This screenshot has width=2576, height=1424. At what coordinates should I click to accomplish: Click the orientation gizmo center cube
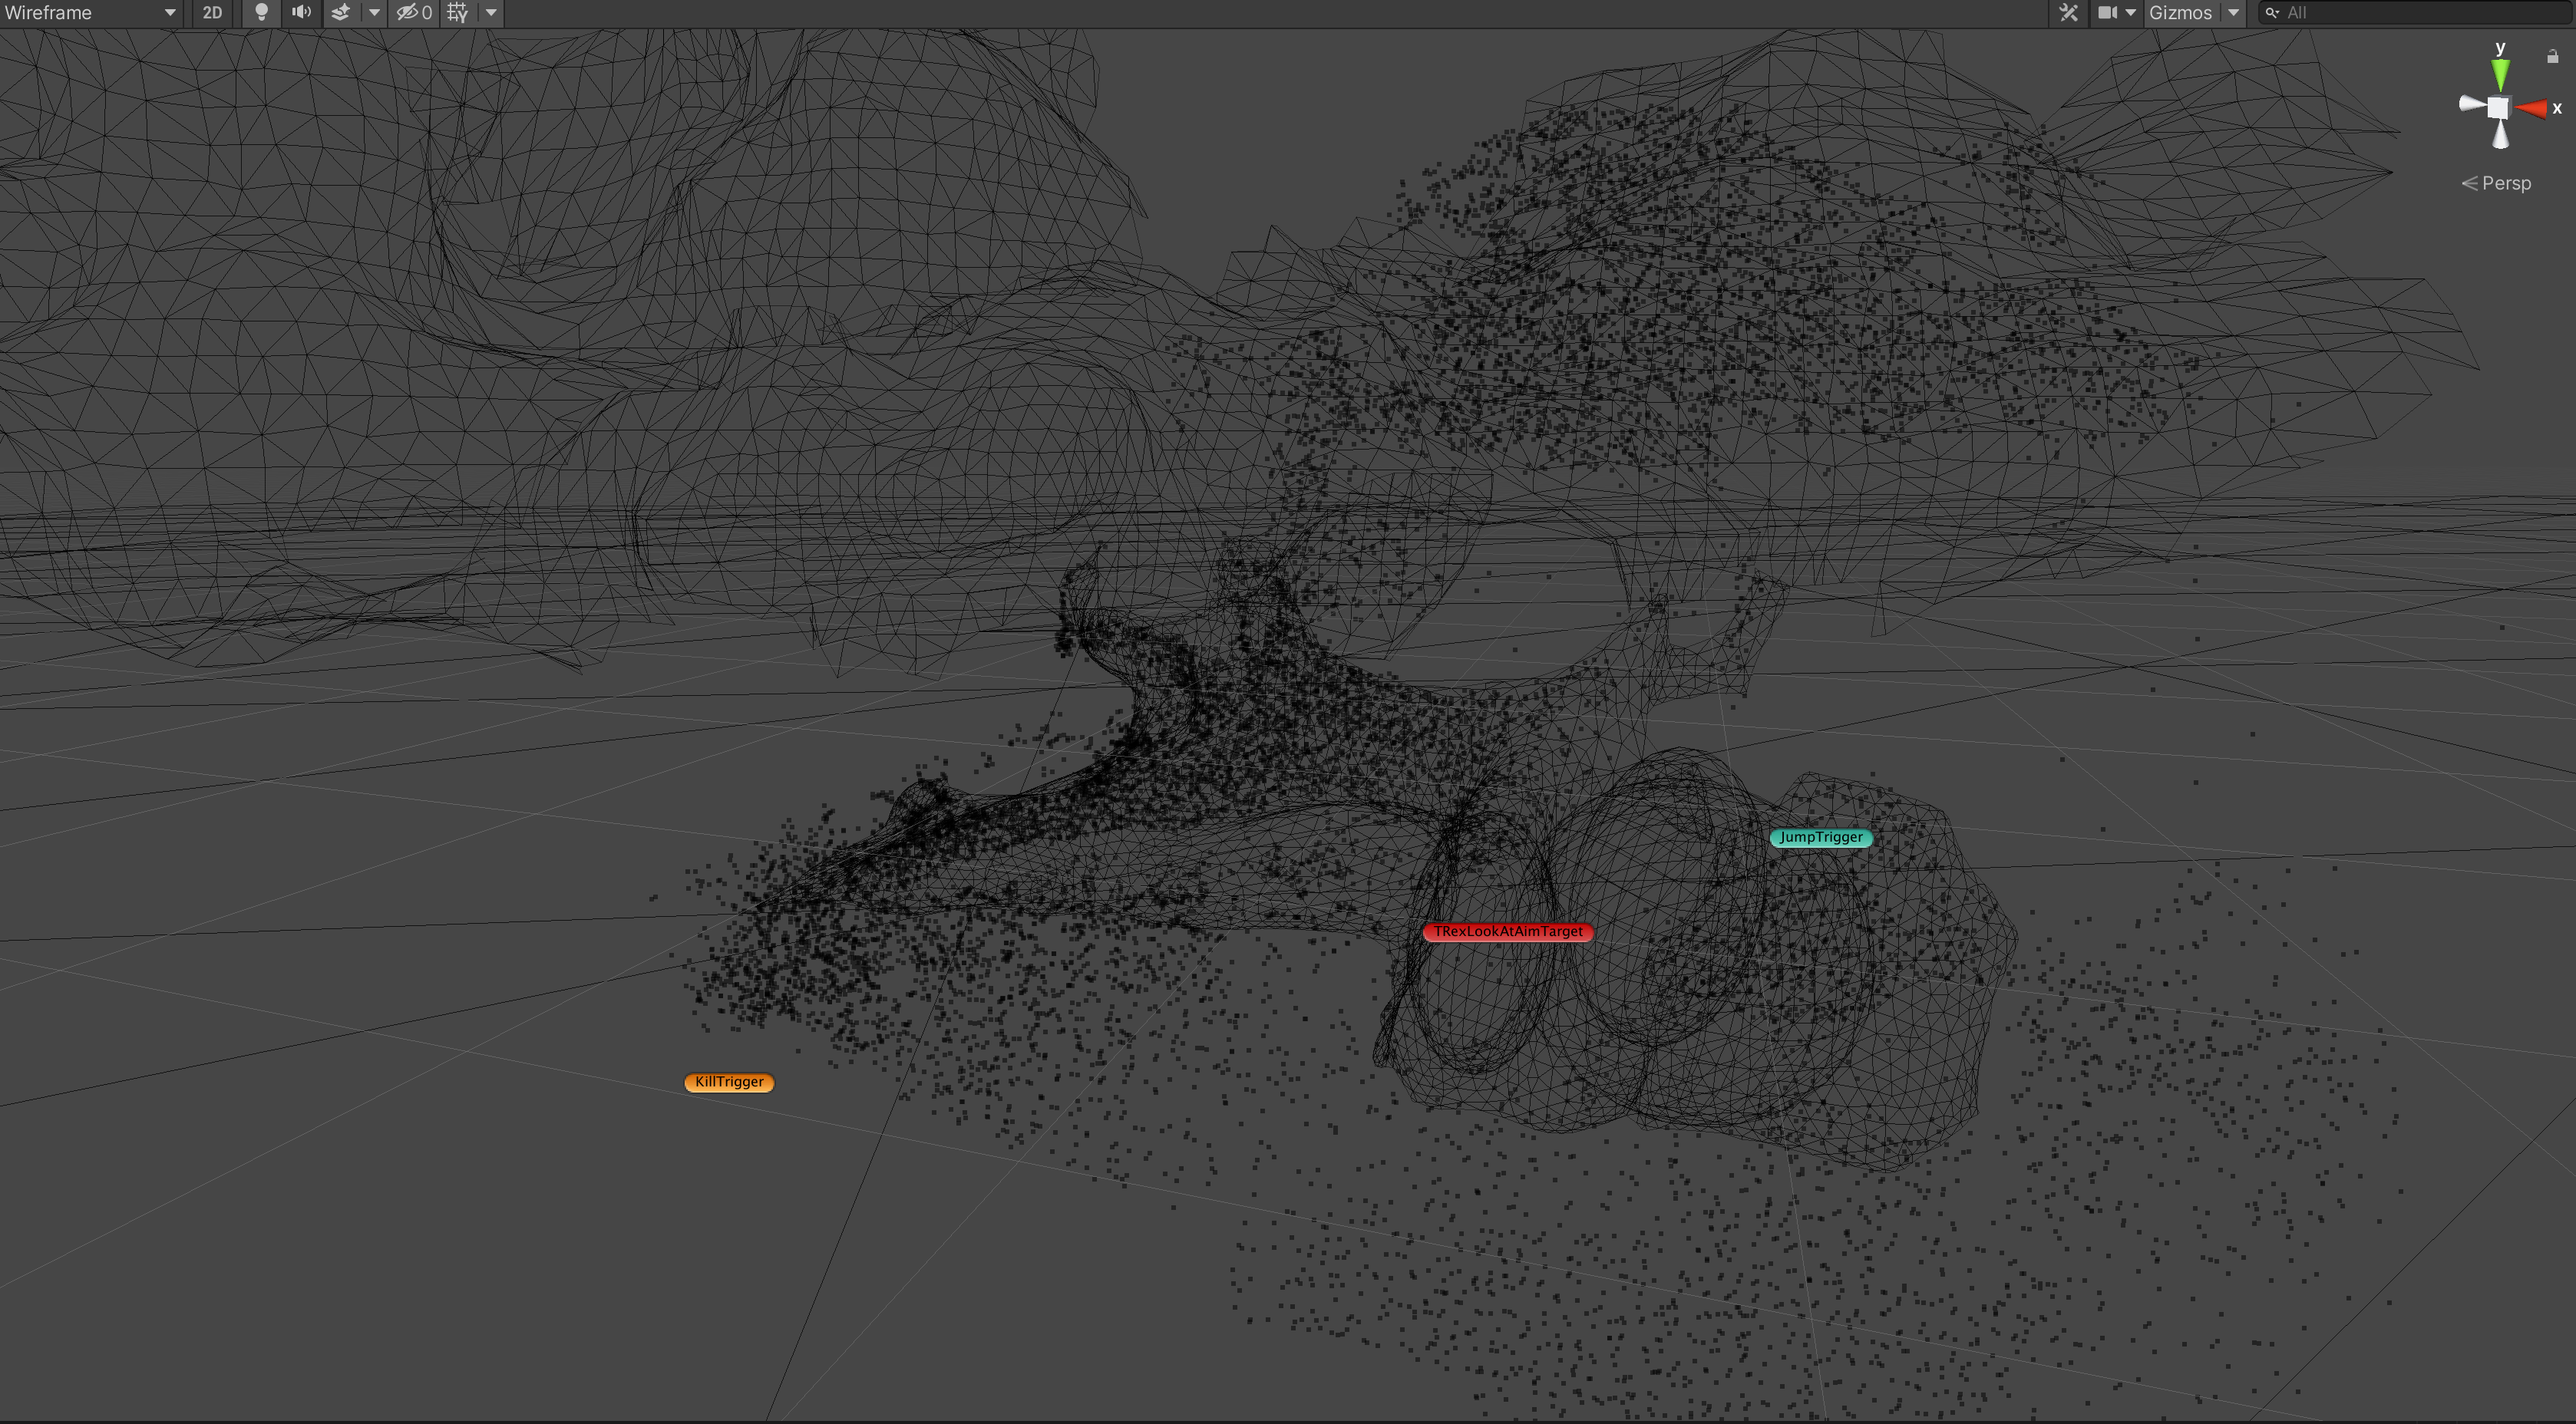click(2498, 108)
